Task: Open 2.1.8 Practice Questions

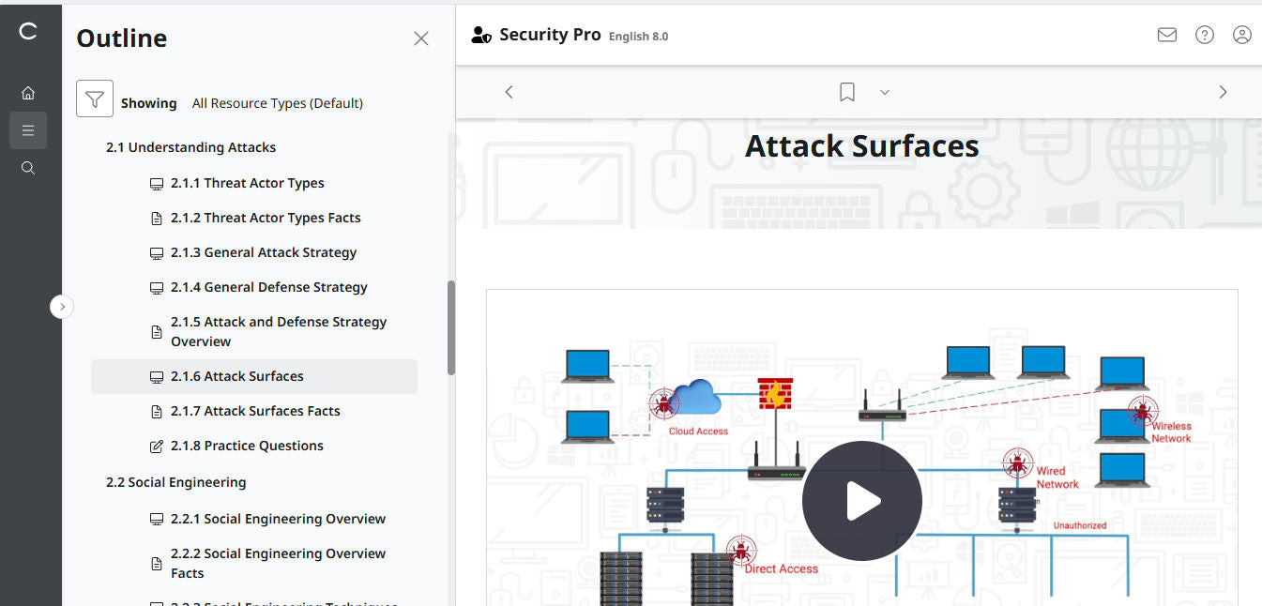Action: tap(247, 446)
